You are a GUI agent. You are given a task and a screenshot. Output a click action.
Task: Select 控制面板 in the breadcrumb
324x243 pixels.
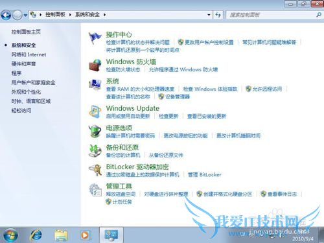(55, 14)
